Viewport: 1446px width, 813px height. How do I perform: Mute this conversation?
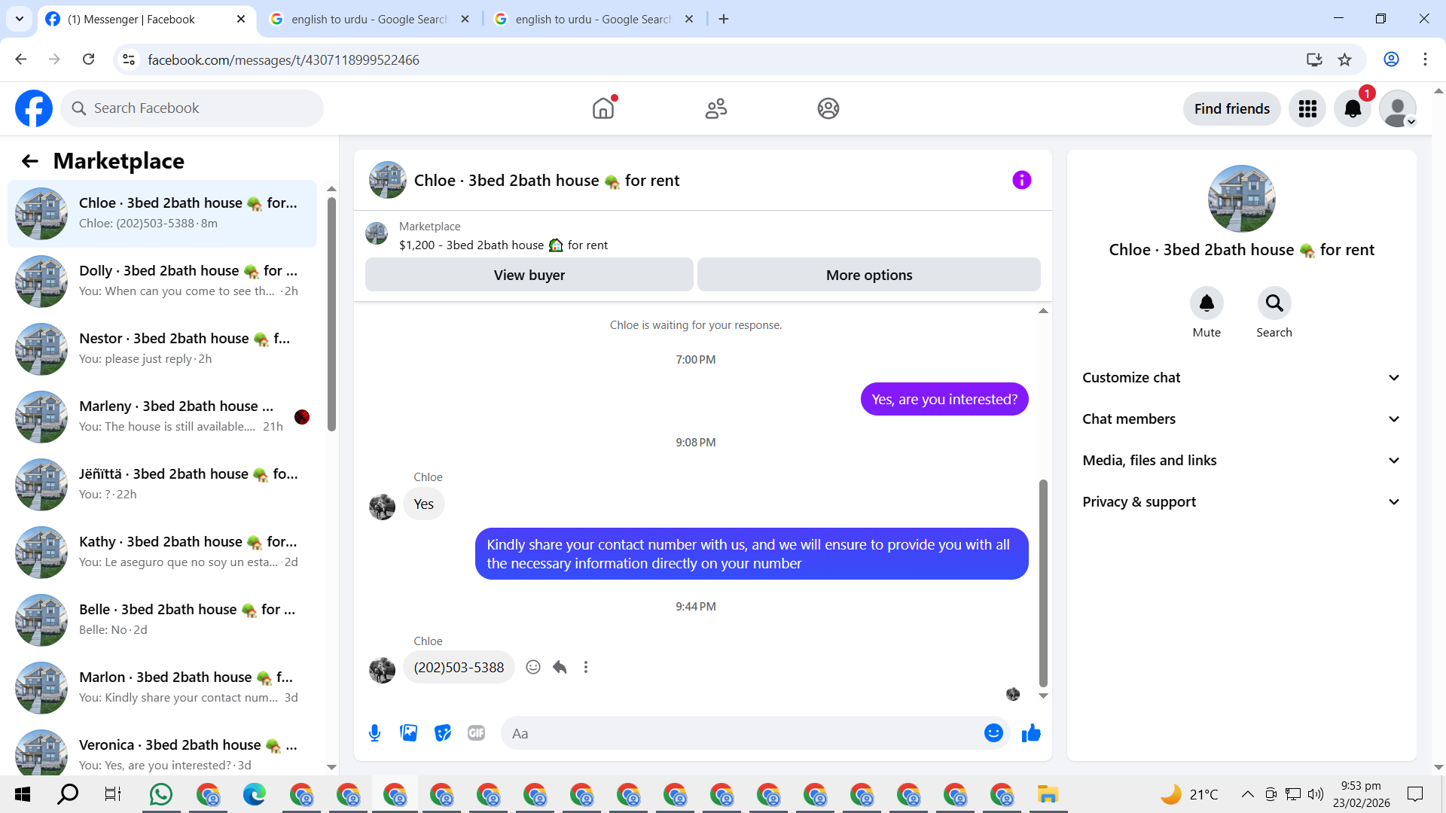coord(1206,303)
